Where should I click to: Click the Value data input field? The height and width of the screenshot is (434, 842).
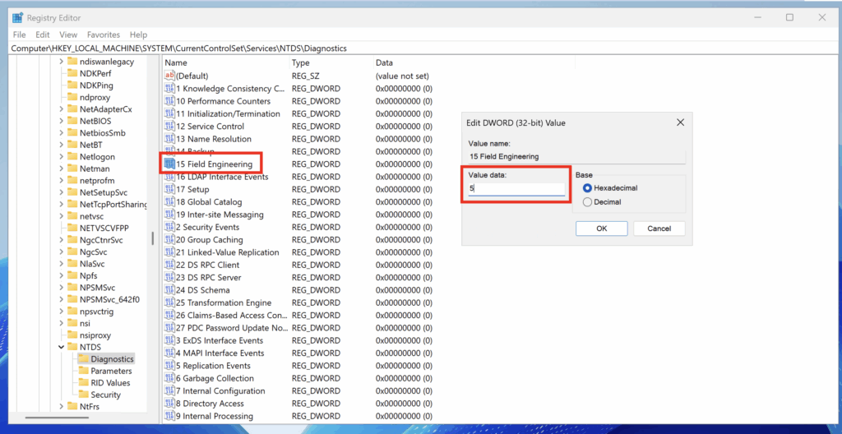(516, 188)
